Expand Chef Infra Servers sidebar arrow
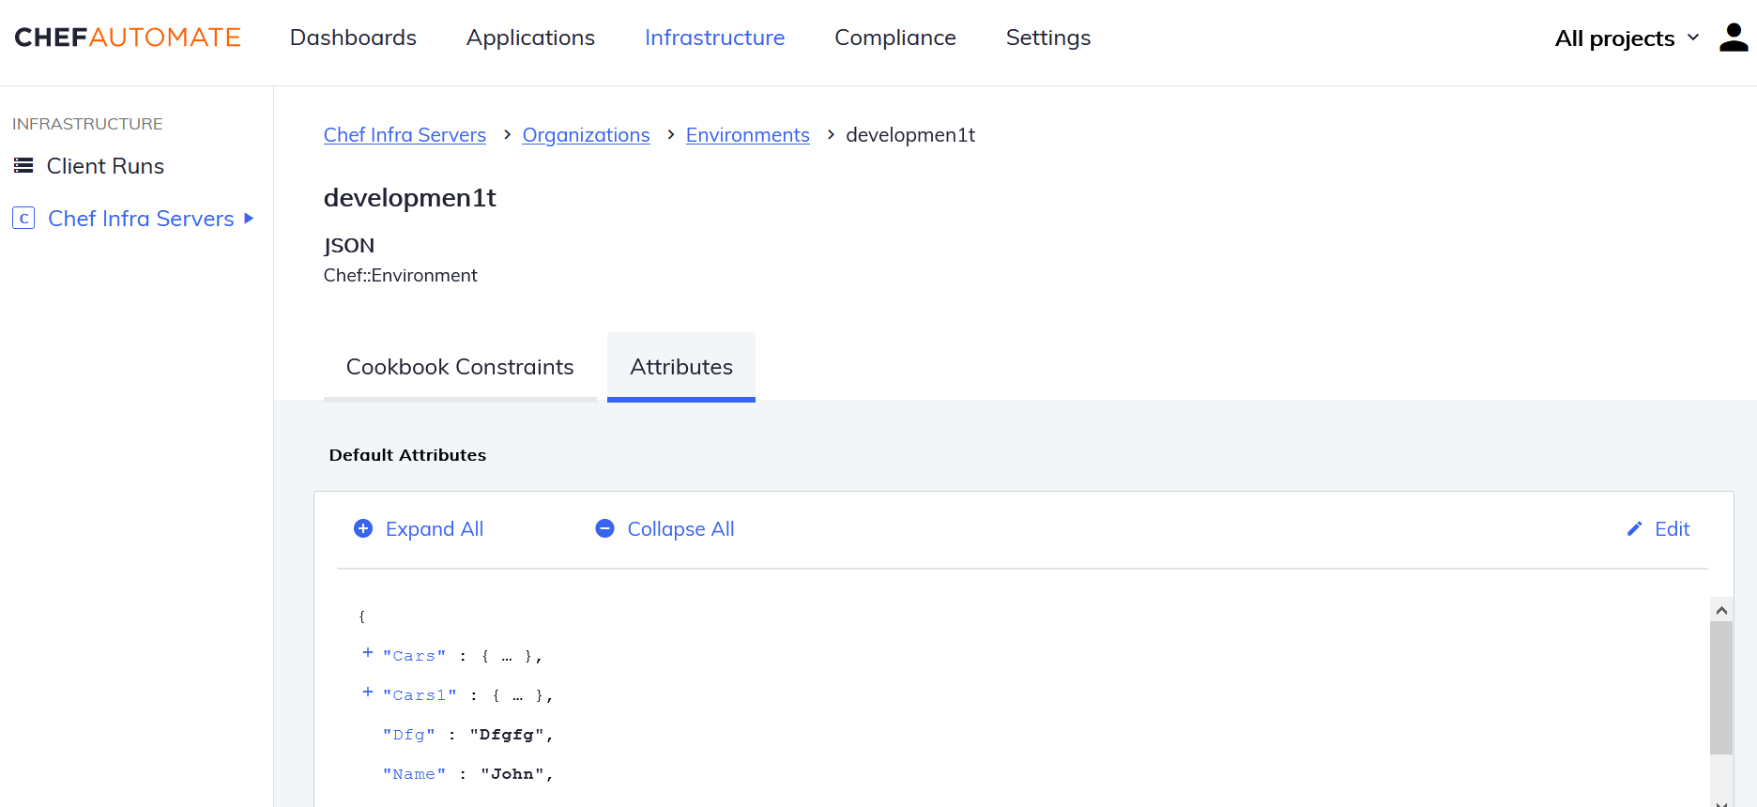The width and height of the screenshot is (1757, 807). (249, 219)
